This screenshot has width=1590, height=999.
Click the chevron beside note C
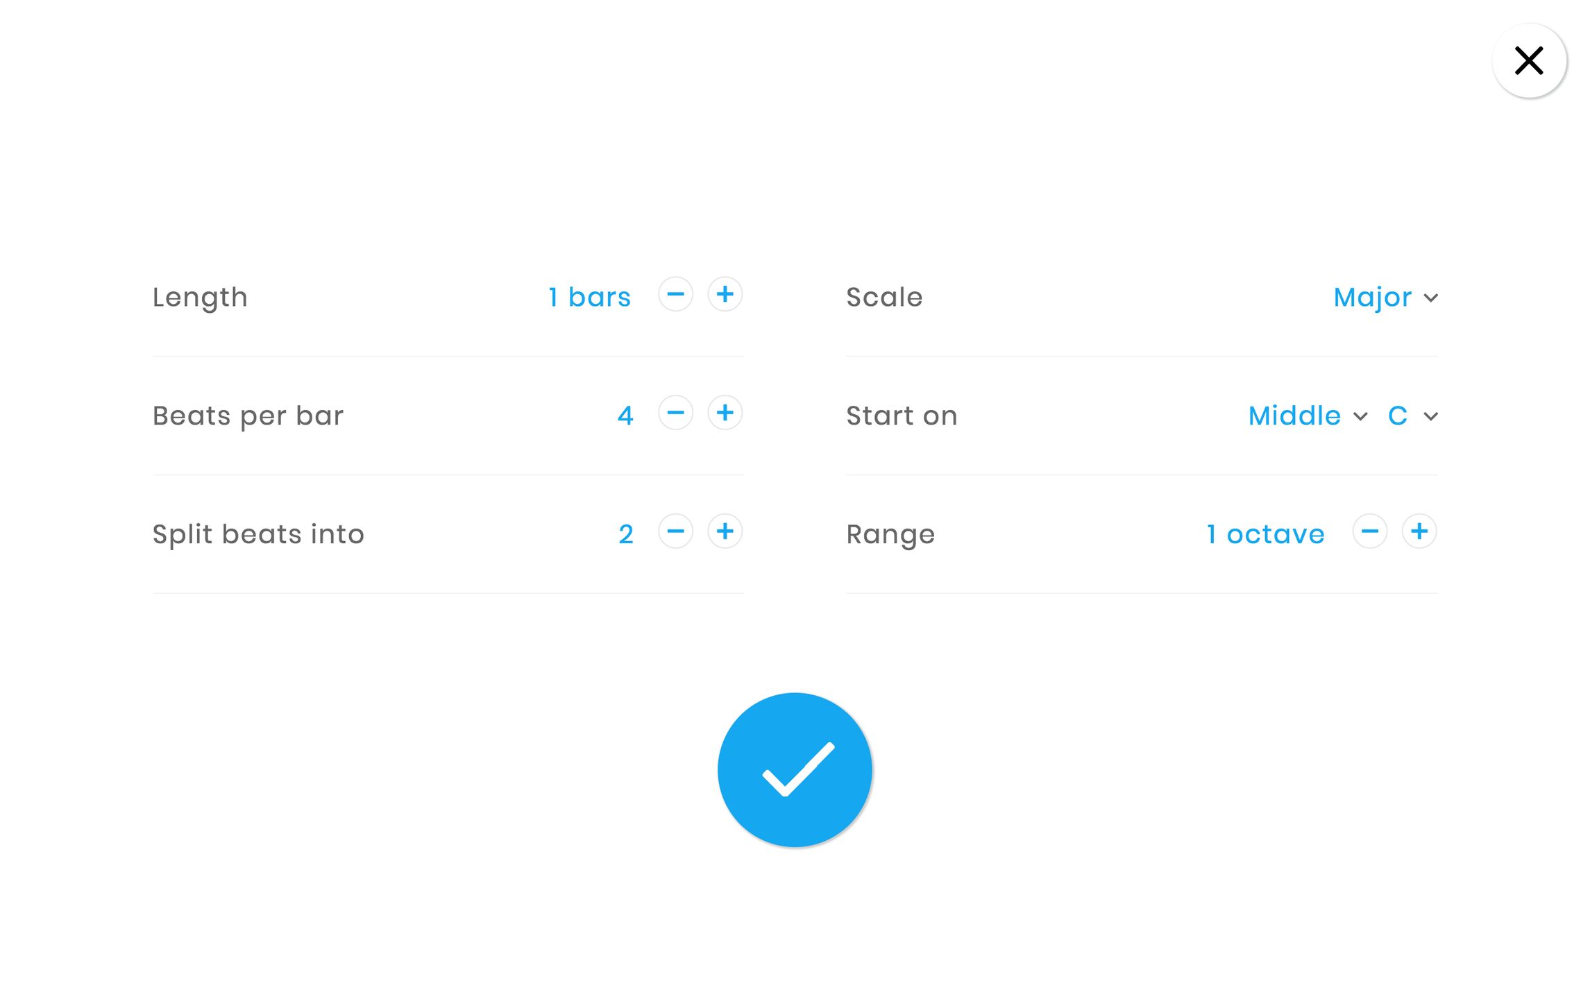click(x=1430, y=417)
